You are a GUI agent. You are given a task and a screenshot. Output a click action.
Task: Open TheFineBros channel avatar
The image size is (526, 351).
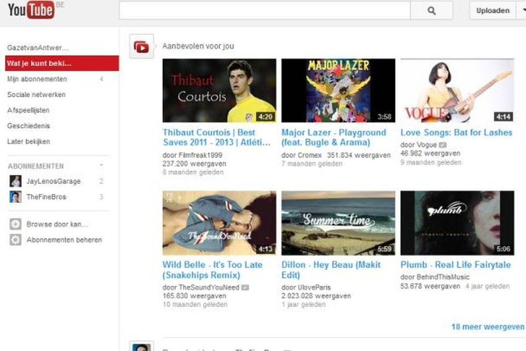click(15, 197)
